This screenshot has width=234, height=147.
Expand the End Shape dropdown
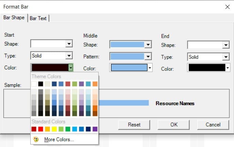coord(226,45)
